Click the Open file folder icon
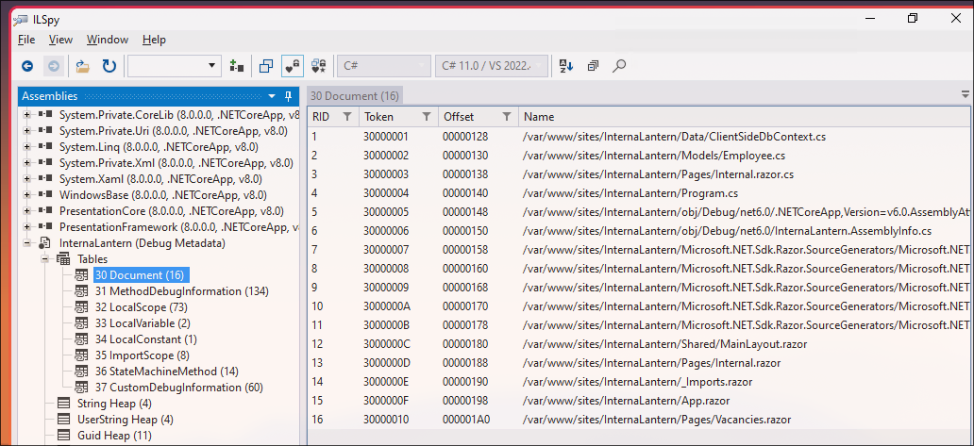Screen dimensions: 974x446 [83, 66]
